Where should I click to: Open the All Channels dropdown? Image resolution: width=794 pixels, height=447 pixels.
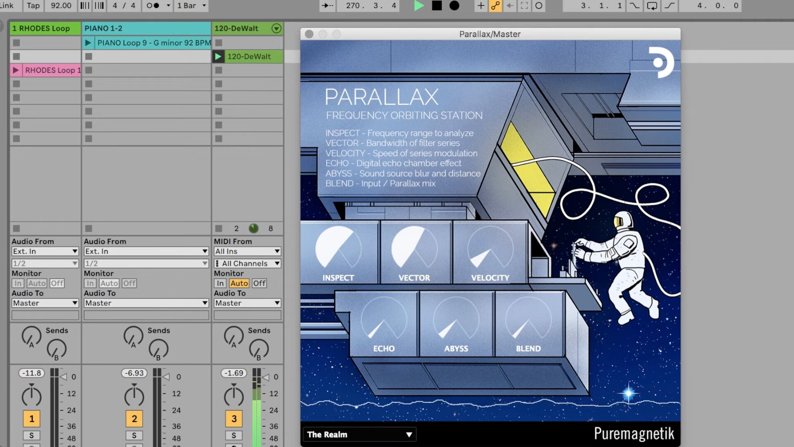pyautogui.click(x=247, y=263)
